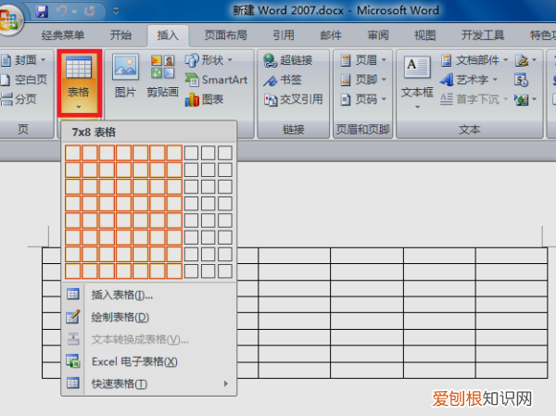Insert a page break with 分页
Viewport: 556px width, 416px height.
(x=19, y=99)
